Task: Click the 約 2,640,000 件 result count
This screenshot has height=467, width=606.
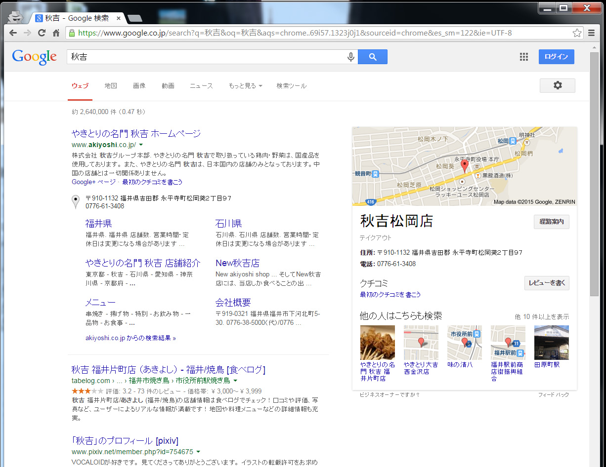Action: coord(109,112)
